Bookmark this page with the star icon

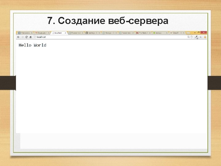[192, 37]
